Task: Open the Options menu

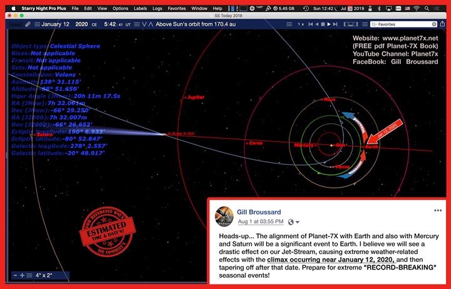Action: point(120,8)
